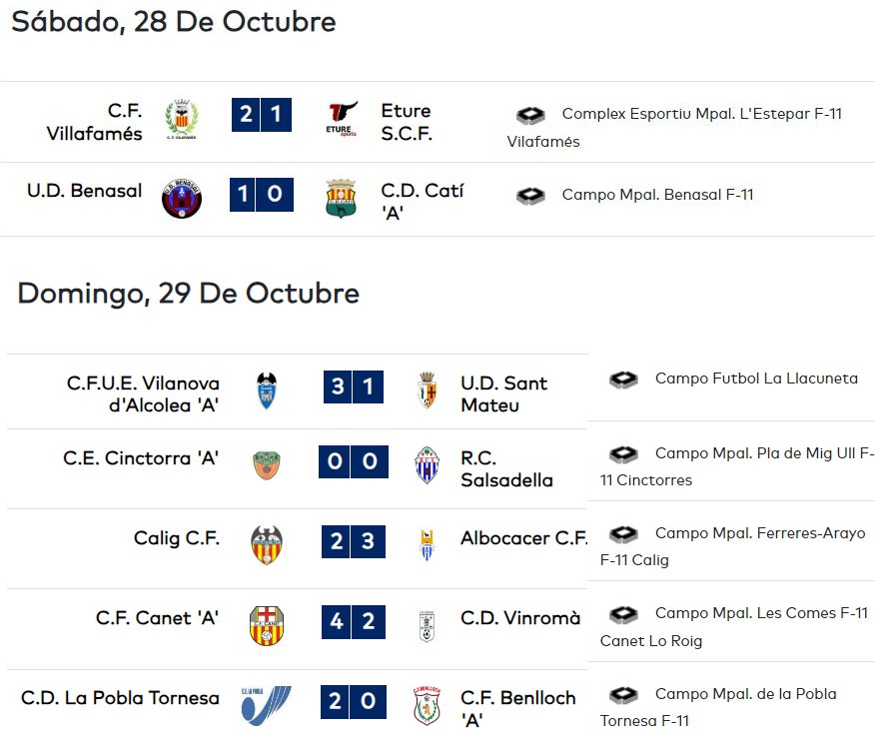875x755 pixels.
Task: Open the C.F. Canet 'A' team link
Action: click(x=157, y=618)
